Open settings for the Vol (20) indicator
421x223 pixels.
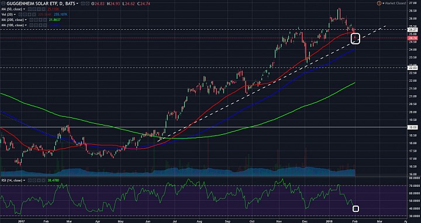(x=25, y=15)
